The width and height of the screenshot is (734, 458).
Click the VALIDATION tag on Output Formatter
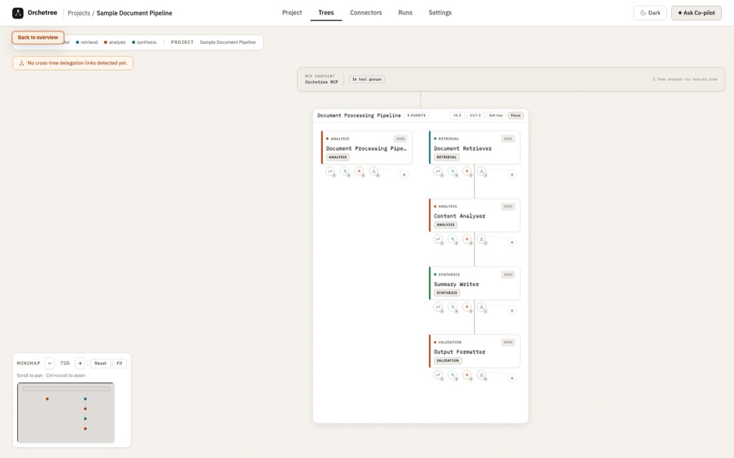coord(448,360)
